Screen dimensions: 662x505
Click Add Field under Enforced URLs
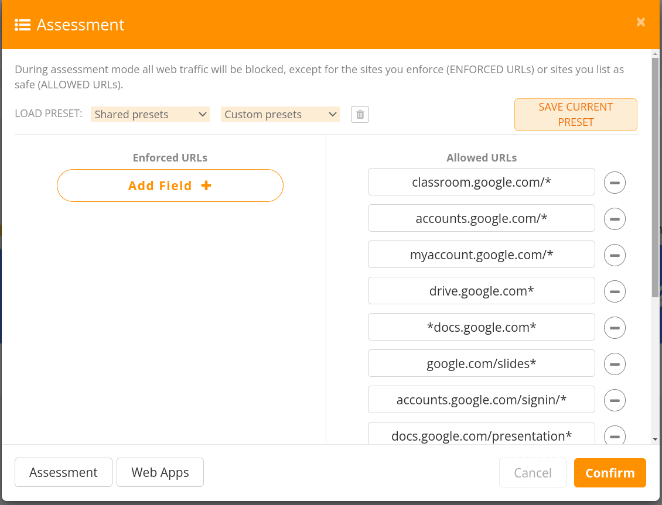(x=170, y=185)
